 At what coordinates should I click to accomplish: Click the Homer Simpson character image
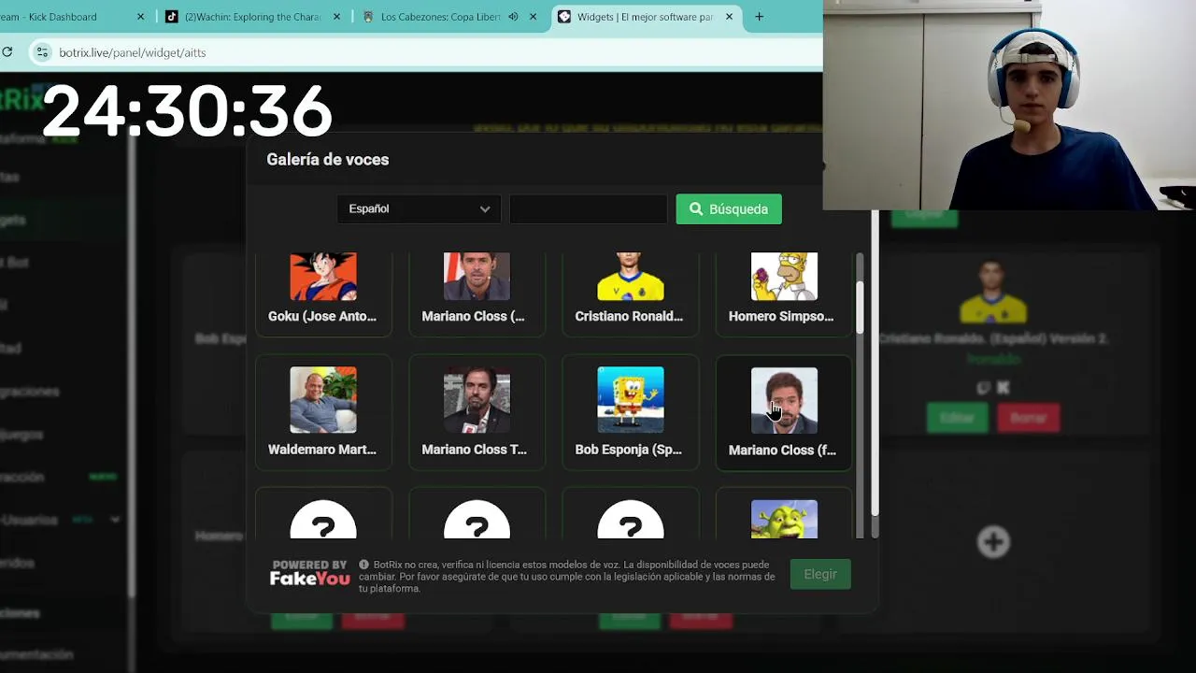(784, 276)
